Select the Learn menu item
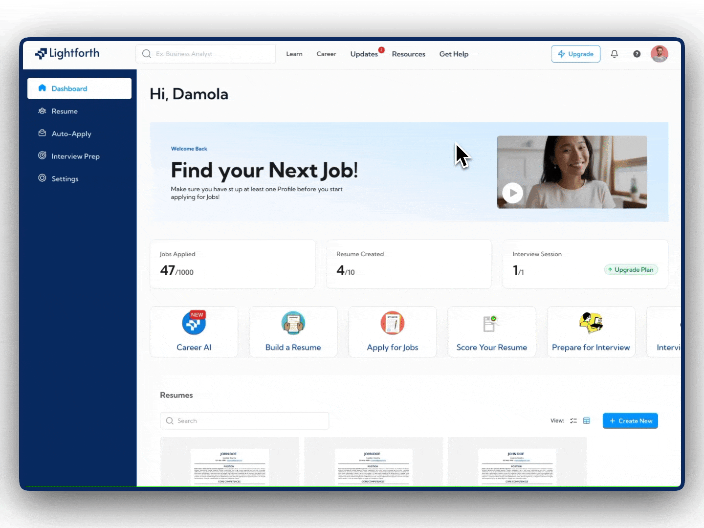The height and width of the screenshot is (528, 704). (294, 54)
